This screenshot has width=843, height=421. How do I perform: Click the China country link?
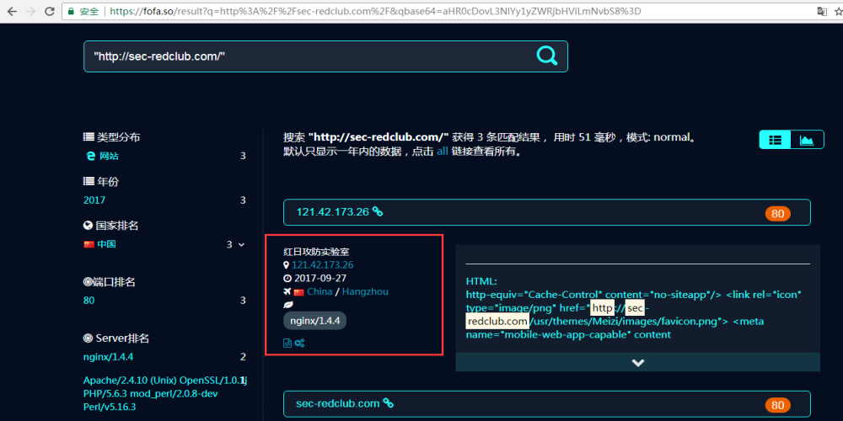(x=319, y=291)
